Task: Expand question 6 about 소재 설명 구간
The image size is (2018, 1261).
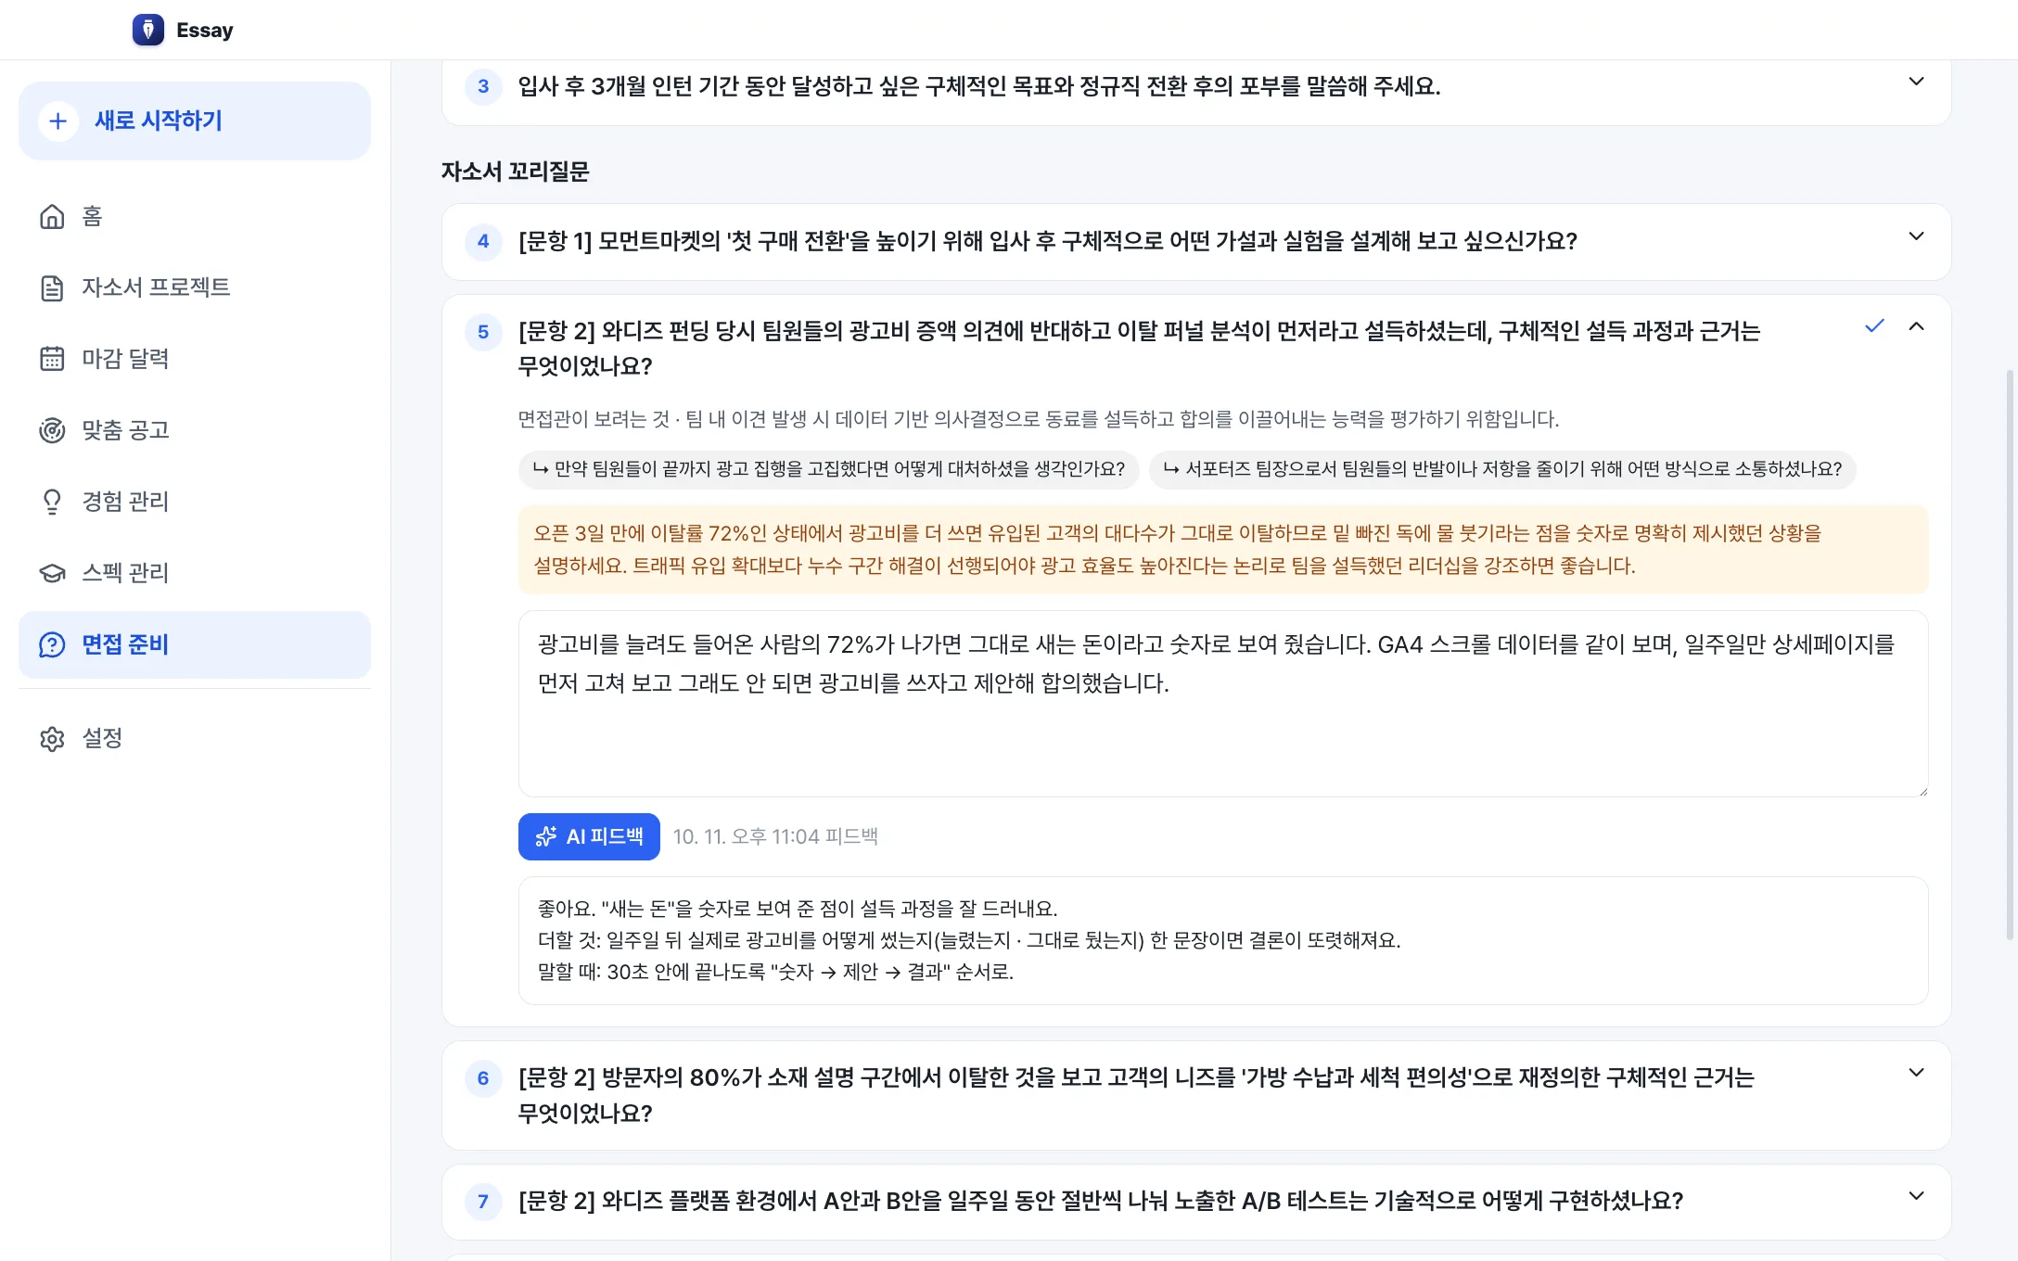Action: pos(1917,1073)
